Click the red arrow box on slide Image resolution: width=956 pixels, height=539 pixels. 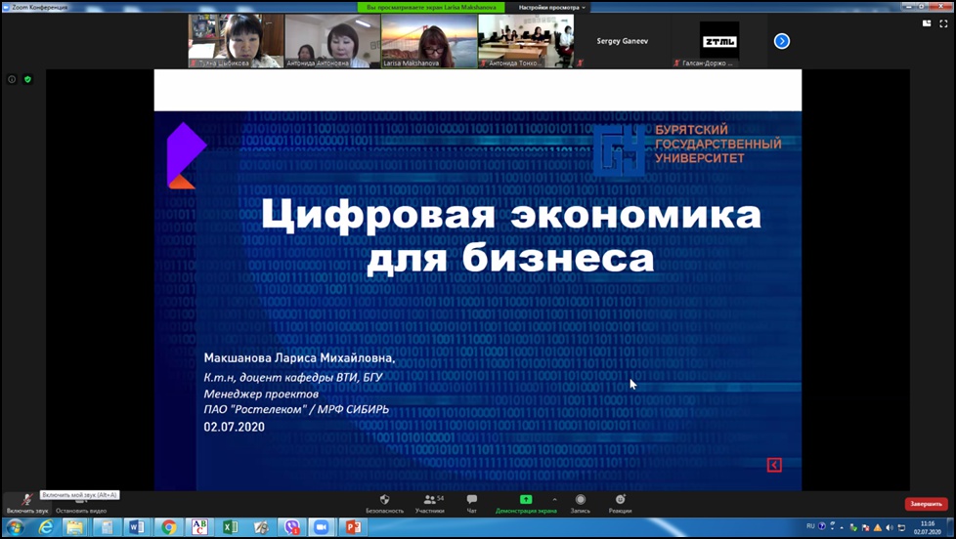pyautogui.click(x=774, y=465)
